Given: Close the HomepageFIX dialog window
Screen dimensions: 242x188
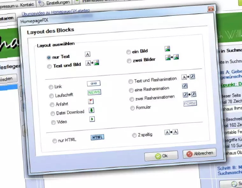Looking at the screenshot, I should click(211, 9).
